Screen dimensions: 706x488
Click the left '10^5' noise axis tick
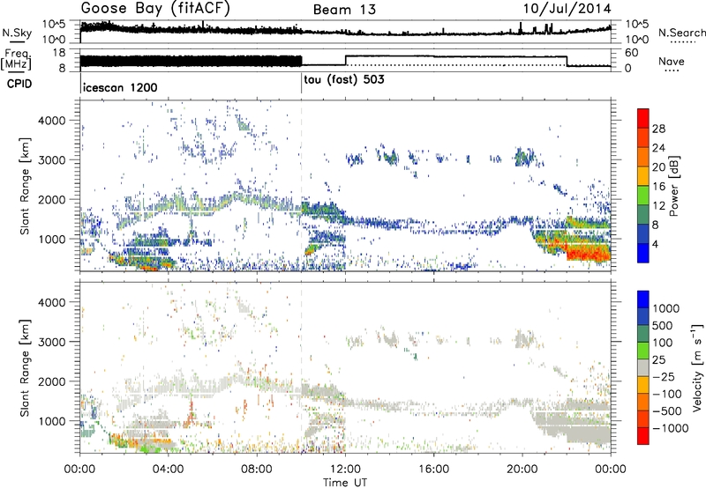coord(54,24)
